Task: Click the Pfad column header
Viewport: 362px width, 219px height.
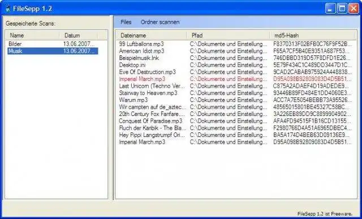Action: coord(228,35)
